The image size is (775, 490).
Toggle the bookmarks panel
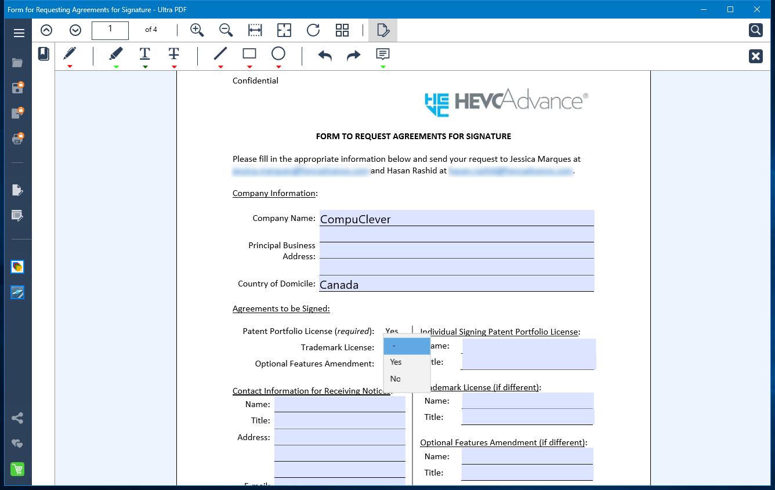tap(44, 54)
